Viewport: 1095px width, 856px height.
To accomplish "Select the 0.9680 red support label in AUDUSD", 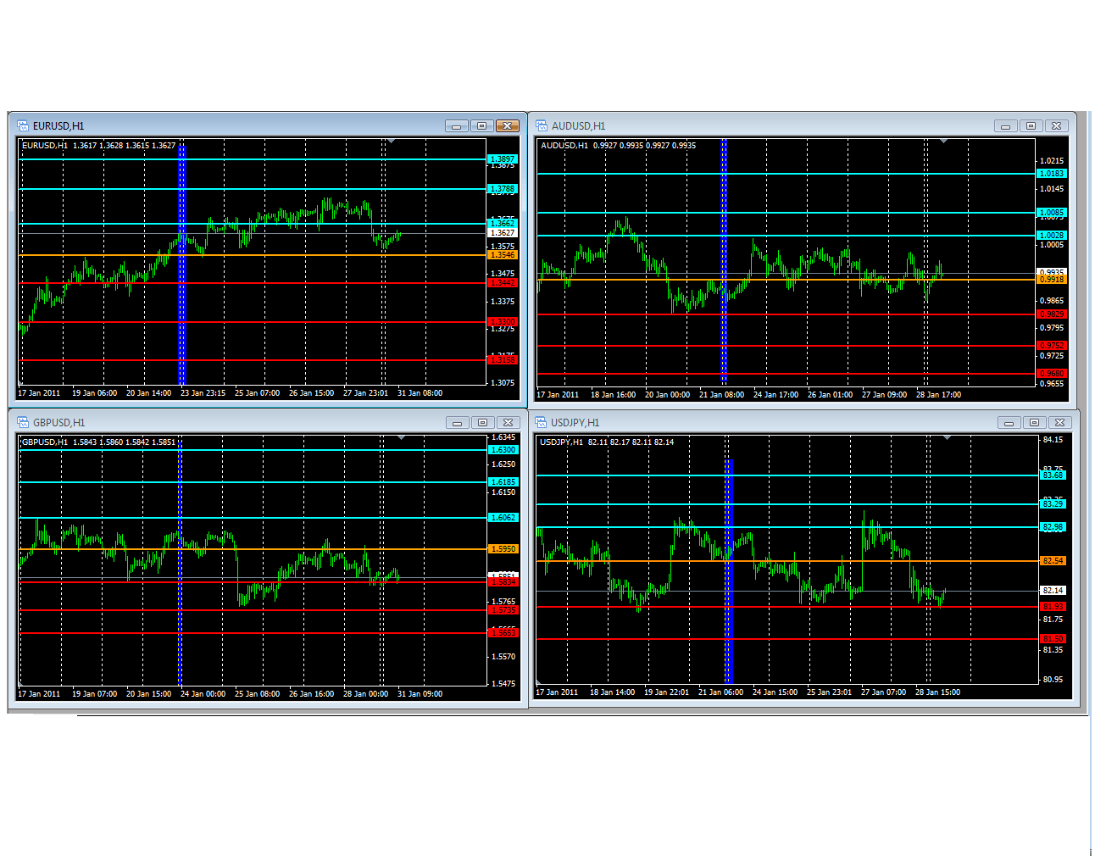I will (x=1052, y=373).
